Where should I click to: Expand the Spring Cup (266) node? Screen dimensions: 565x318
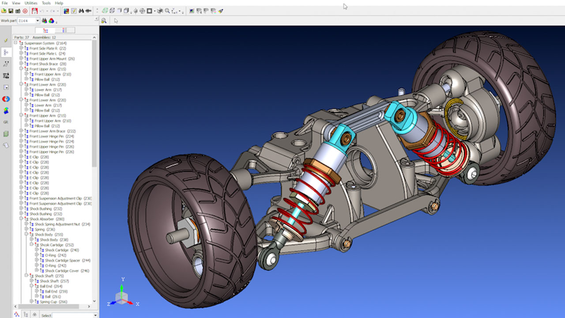click(31, 302)
